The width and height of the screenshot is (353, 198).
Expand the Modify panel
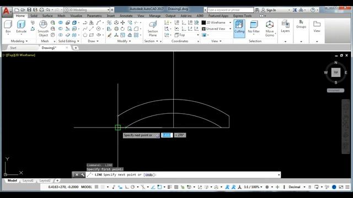[x=124, y=41]
